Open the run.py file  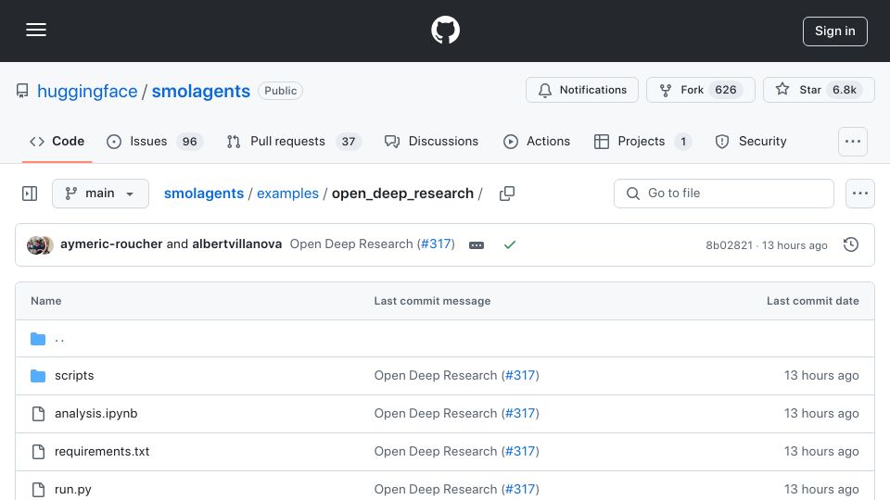(72, 489)
